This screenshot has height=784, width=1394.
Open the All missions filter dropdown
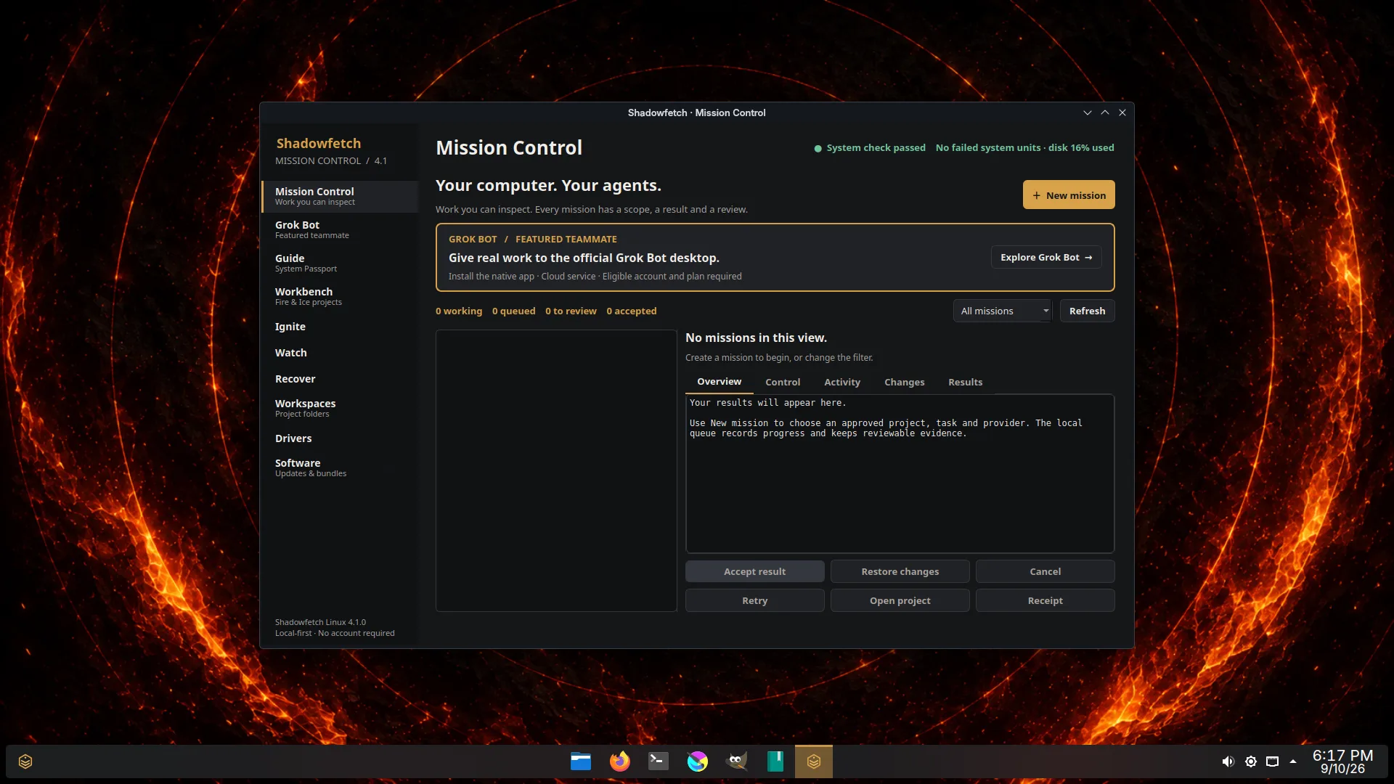[1002, 311]
